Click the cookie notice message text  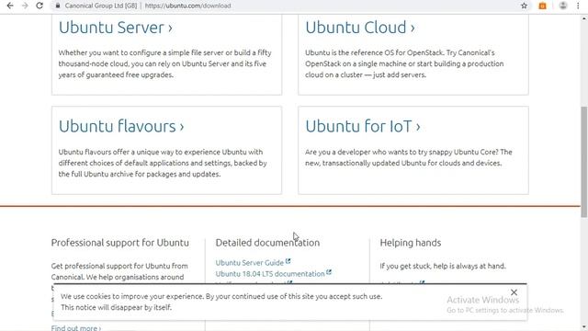point(221,302)
